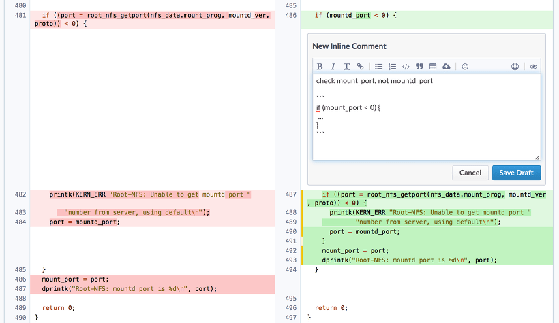Click left-side line number 481
The height and width of the screenshot is (323, 559).
(20, 15)
